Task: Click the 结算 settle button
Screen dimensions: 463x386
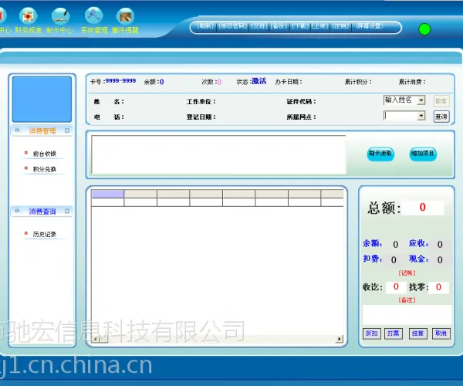Action: point(417,334)
